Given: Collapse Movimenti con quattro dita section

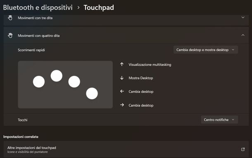Looking at the screenshot, I should 243,35.
